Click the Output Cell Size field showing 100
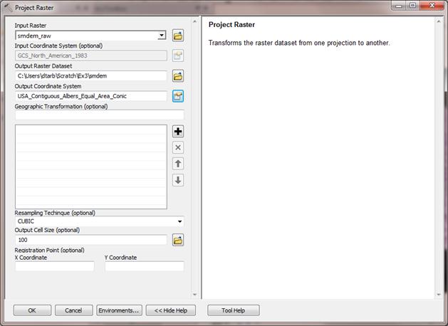The height and width of the screenshot is (326, 448). pos(91,240)
